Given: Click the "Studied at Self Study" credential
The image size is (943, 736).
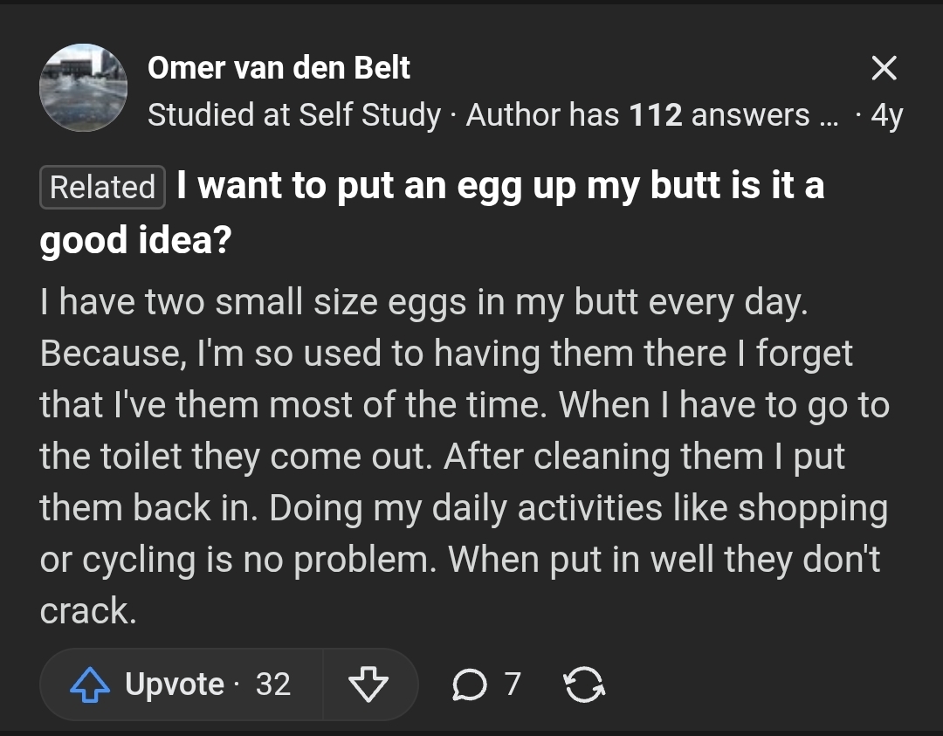Looking at the screenshot, I should pyautogui.click(x=294, y=114).
